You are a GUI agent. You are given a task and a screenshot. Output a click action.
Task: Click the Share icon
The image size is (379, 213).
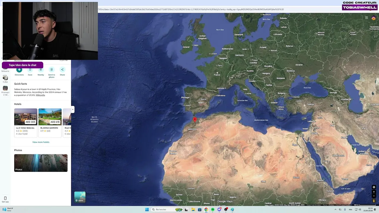[62, 70]
